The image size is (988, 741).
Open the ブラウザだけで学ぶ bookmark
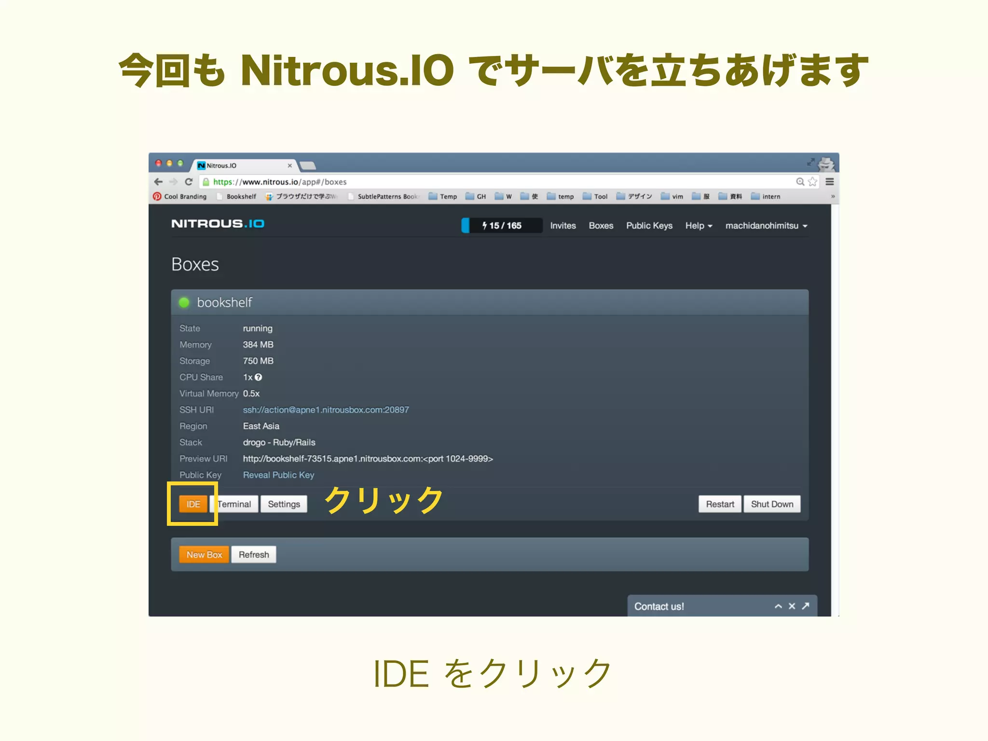pos(302,196)
